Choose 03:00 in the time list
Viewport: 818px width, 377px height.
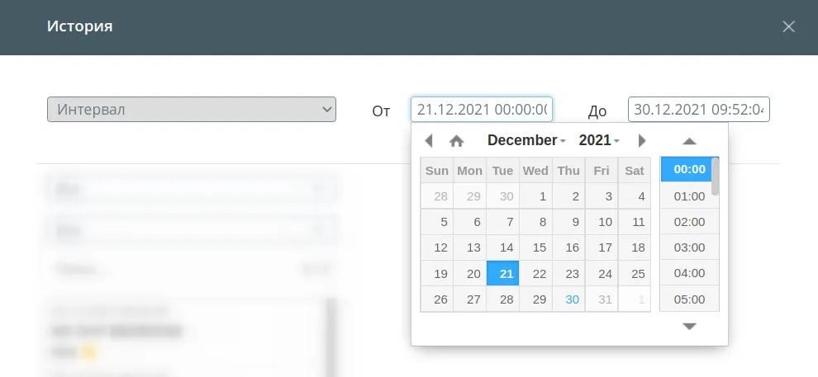click(x=689, y=247)
